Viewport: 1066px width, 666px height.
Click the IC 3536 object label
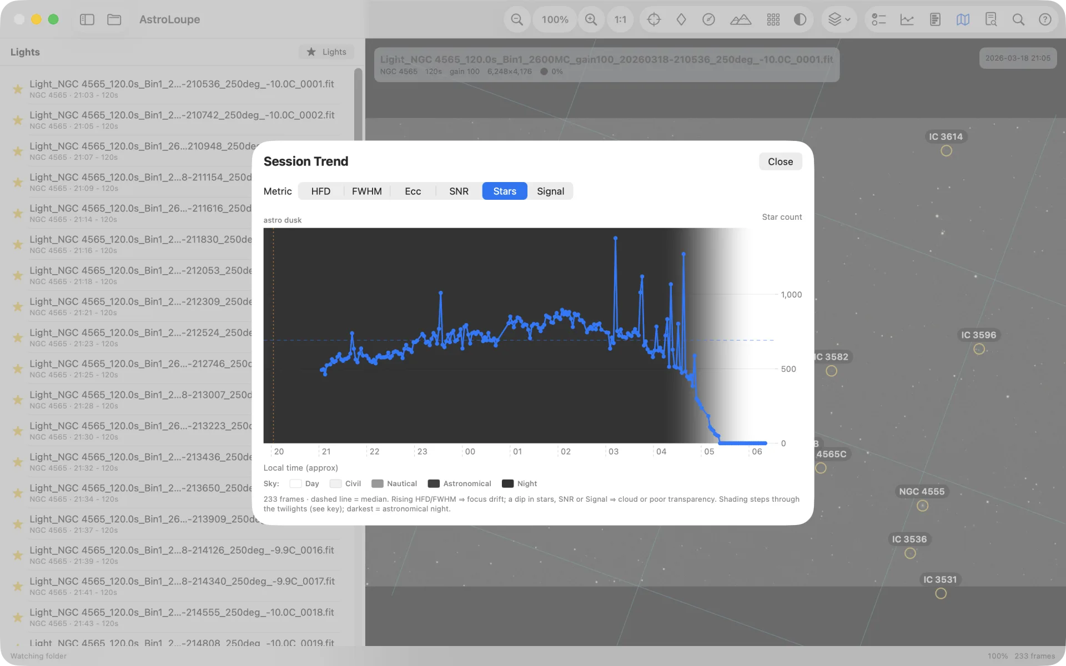(x=909, y=539)
